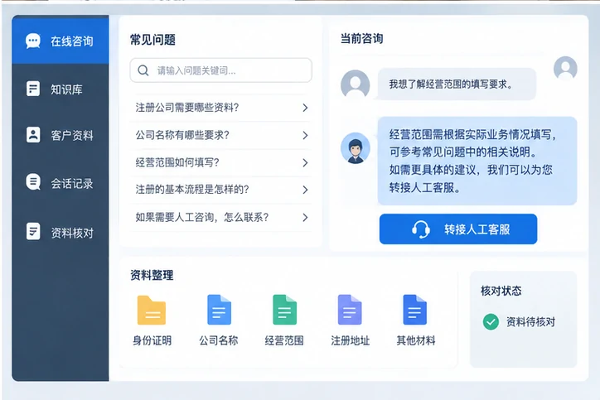Click the headset icon on 转接人工客服 button
600x400 pixels.
coord(420,229)
